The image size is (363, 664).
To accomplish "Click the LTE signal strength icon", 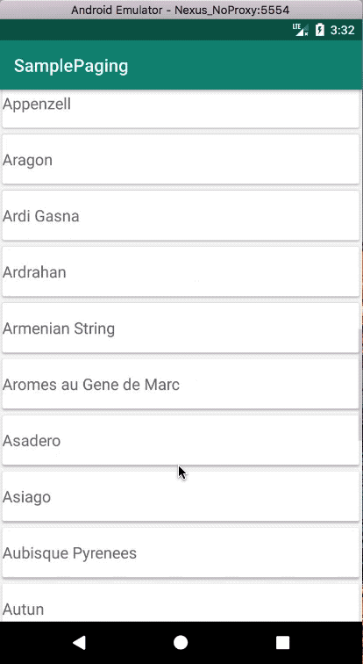I will coord(301,30).
